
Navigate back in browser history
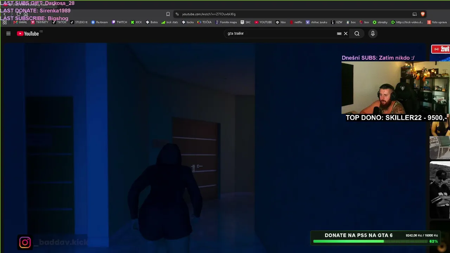pyautogui.click(x=5, y=14)
